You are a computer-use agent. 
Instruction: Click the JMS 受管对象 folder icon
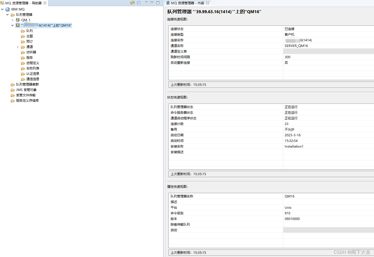pos(13,90)
